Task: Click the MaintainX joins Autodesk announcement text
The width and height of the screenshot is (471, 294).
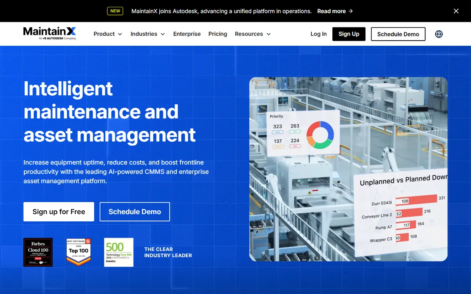Action: [x=221, y=11]
